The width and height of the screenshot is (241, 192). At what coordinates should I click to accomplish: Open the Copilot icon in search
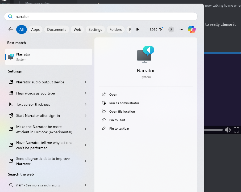tap(192, 29)
